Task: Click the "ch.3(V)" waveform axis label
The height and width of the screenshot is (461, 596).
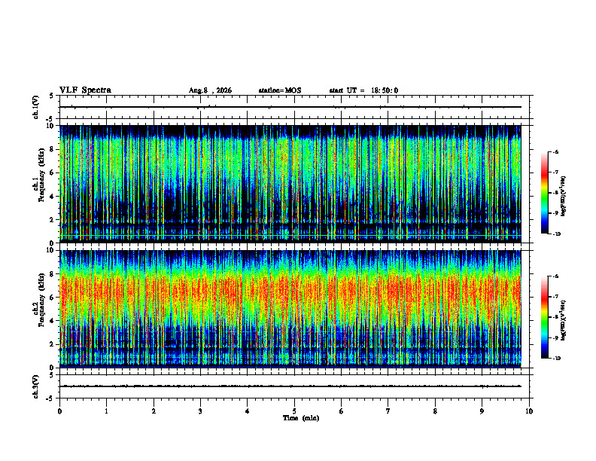Action: [x=36, y=386]
